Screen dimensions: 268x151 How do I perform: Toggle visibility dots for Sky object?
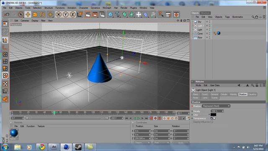pyautogui.click(x=209, y=22)
